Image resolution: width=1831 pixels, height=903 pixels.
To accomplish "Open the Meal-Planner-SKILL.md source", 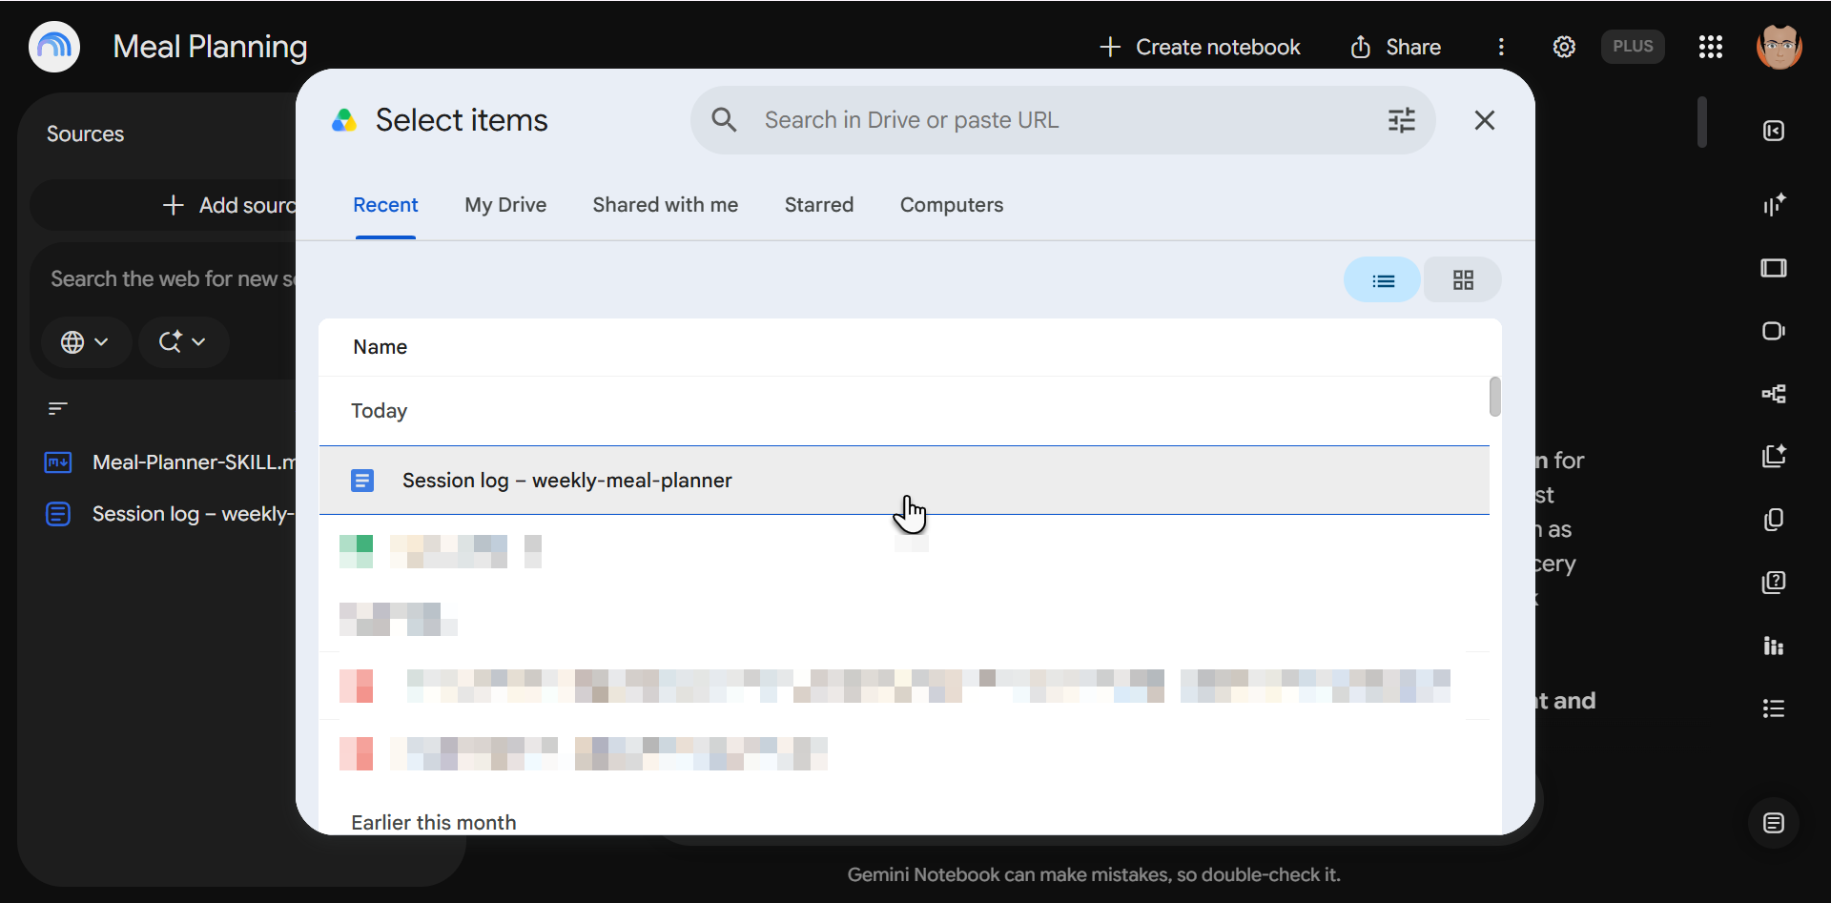I will (172, 462).
